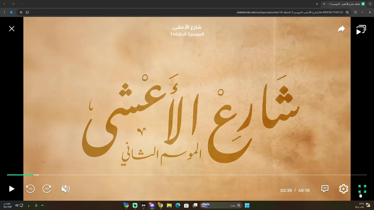
Task: Click the microphone tray icon
Action: 36,205
